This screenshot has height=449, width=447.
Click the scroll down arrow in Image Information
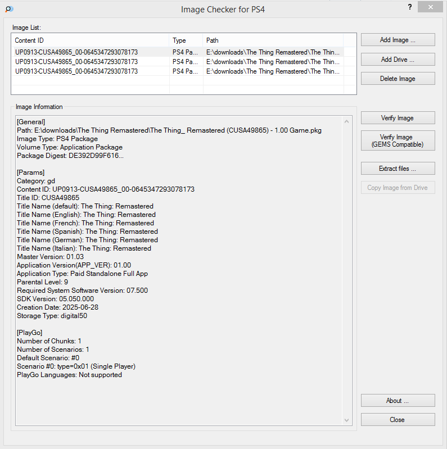(x=346, y=420)
